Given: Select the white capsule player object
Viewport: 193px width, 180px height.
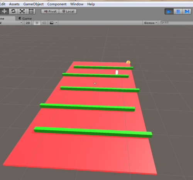Looking at the screenshot, I should (x=117, y=72).
